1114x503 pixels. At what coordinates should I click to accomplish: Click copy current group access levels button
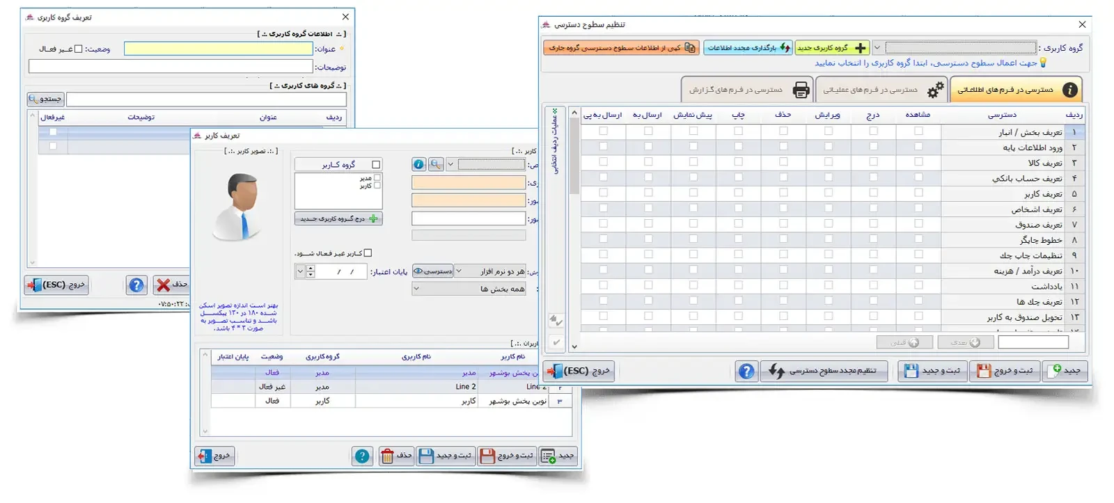pos(621,48)
